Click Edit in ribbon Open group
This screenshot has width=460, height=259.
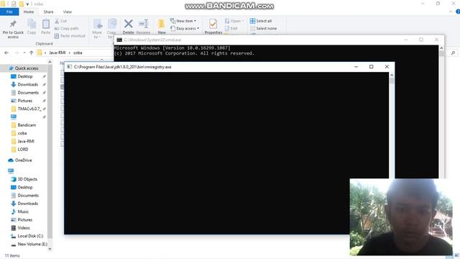coord(231,29)
